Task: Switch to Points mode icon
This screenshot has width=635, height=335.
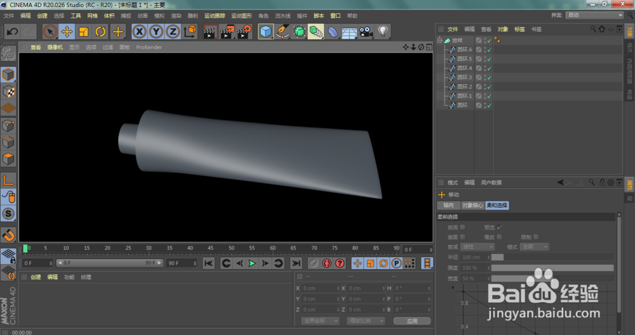Action: 8,125
